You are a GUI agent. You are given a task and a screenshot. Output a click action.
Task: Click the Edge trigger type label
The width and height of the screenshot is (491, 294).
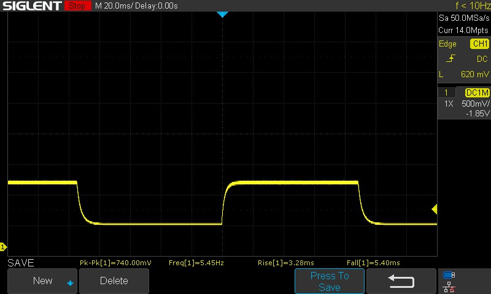(447, 43)
